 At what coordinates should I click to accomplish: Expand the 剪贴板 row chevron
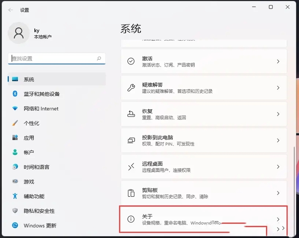pos(278,192)
